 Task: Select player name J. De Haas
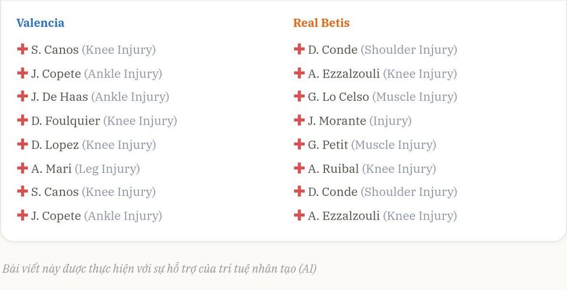point(60,97)
